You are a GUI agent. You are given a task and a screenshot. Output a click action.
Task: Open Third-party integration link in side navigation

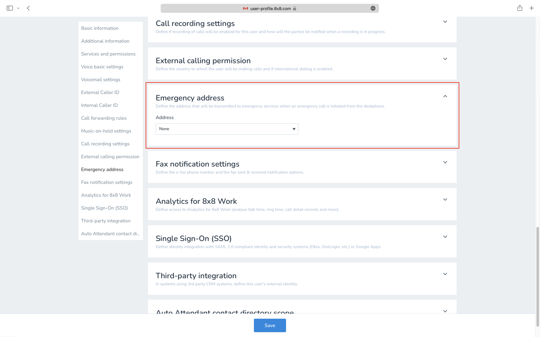(106, 221)
